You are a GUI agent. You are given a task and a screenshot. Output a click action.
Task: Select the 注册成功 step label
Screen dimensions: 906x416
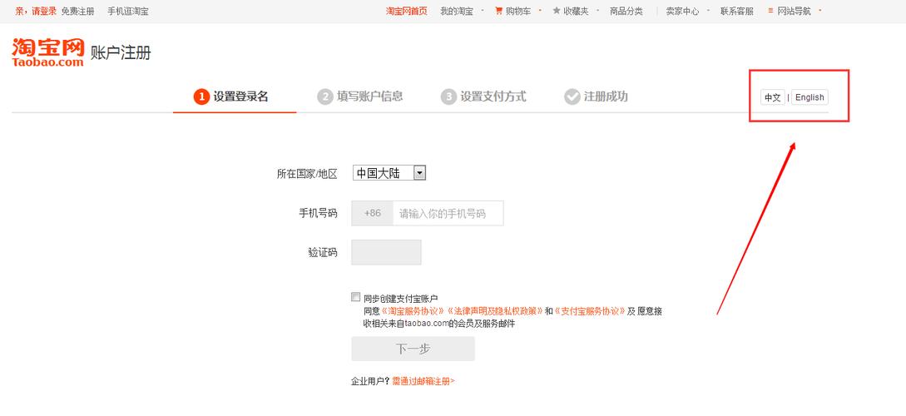[606, 97]
